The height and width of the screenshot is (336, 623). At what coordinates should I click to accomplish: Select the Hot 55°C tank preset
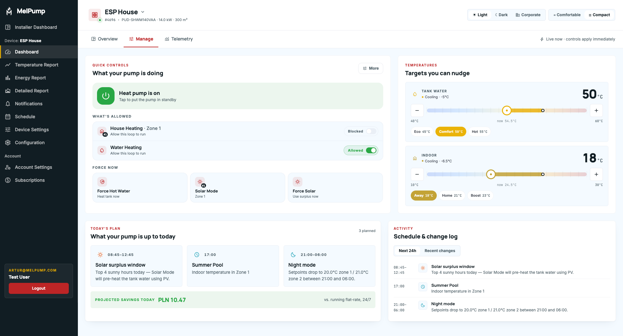pyautogui.click(x=479, y=132)
